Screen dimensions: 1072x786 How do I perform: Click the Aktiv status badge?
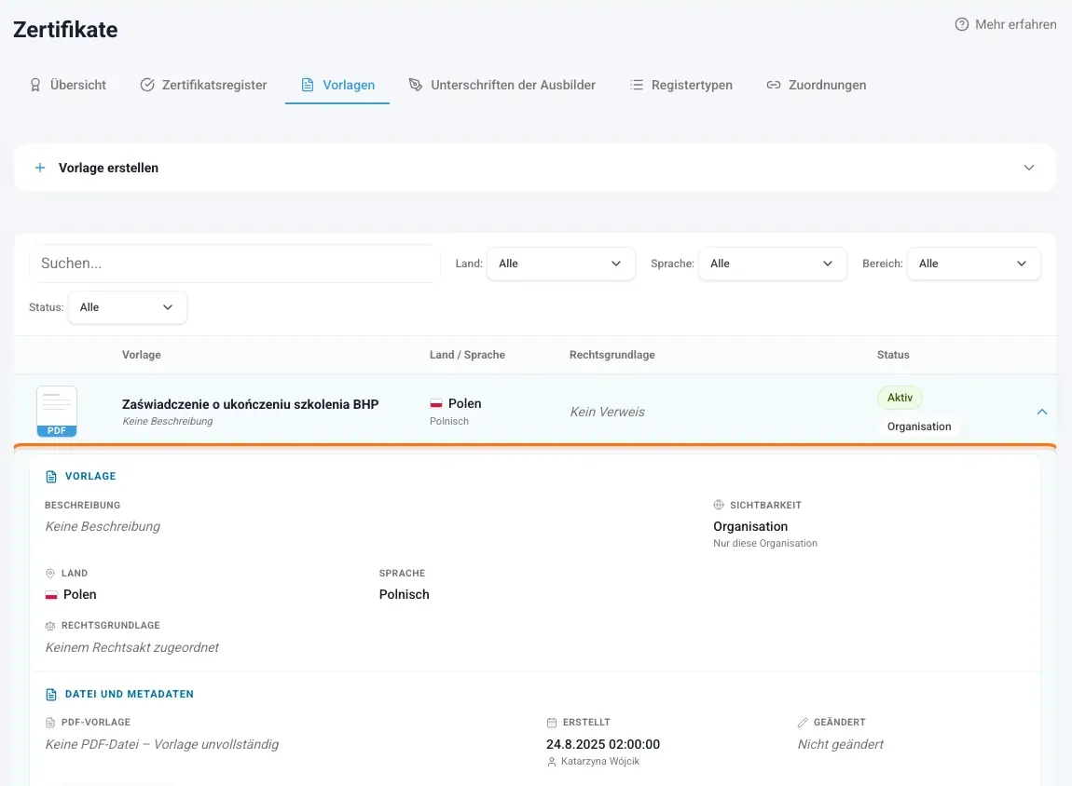coord(900,398)
